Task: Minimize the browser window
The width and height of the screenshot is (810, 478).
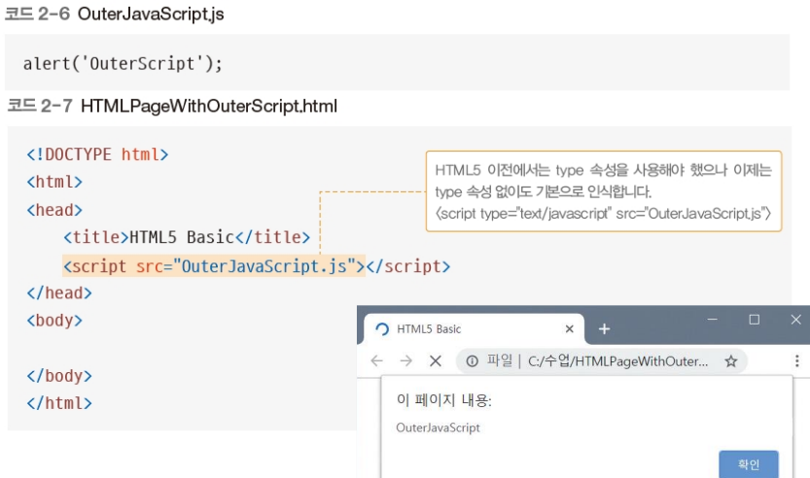Action: [713, 320]
